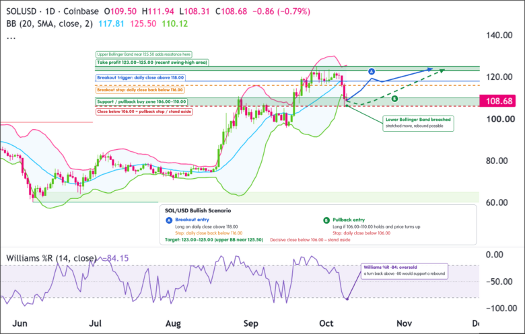This screenshot has width=525, height=334.
Task: Click the 'SOL/USD Bullish Scenario' heading
Action: pos(198,210)
